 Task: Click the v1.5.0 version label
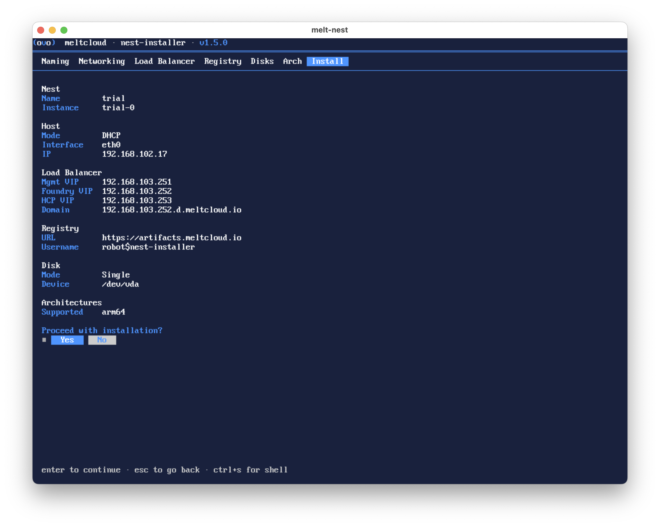[214, 43]
